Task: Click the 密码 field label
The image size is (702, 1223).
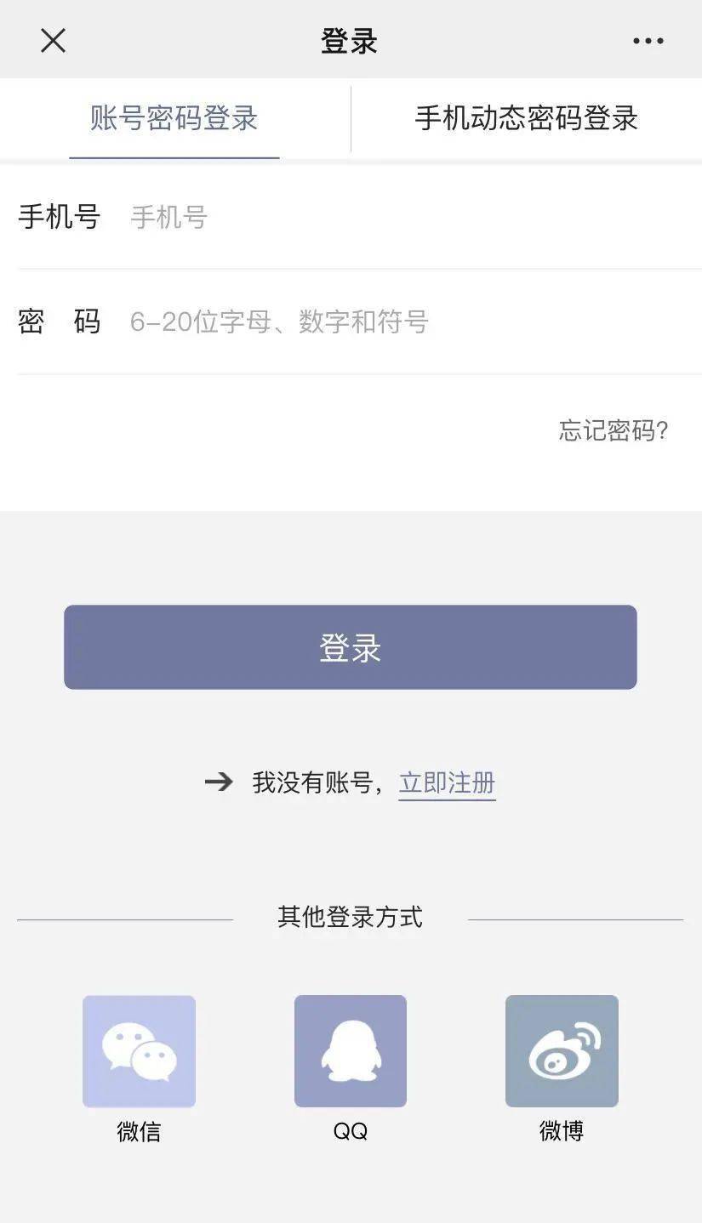Action: pyautogui.click(x=60, y=321)
